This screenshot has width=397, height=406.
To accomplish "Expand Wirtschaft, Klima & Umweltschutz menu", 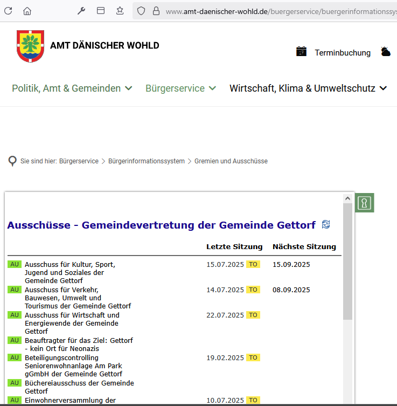I will pos(308,88).
